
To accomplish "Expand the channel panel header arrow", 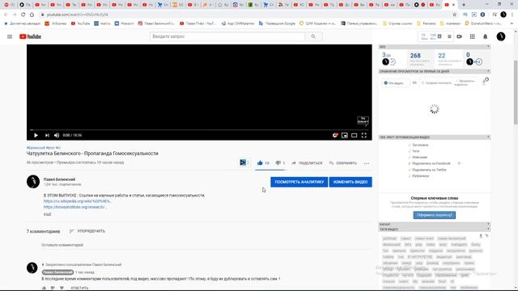I will click(x=488, y=225).
